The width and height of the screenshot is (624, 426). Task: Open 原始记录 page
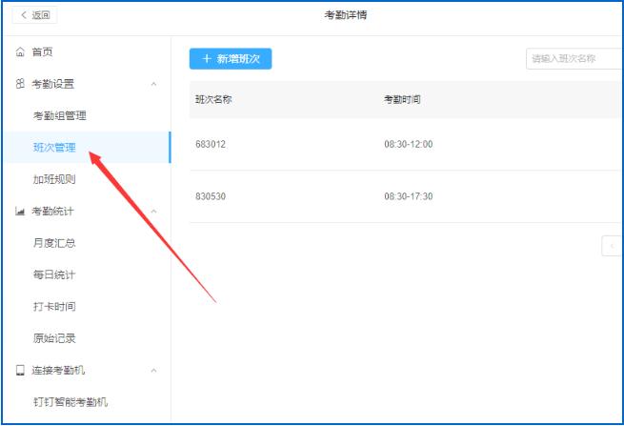[54, 338]
